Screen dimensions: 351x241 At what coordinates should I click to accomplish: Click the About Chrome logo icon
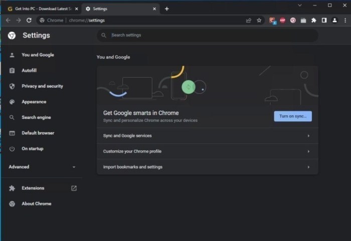pos(12,204)
